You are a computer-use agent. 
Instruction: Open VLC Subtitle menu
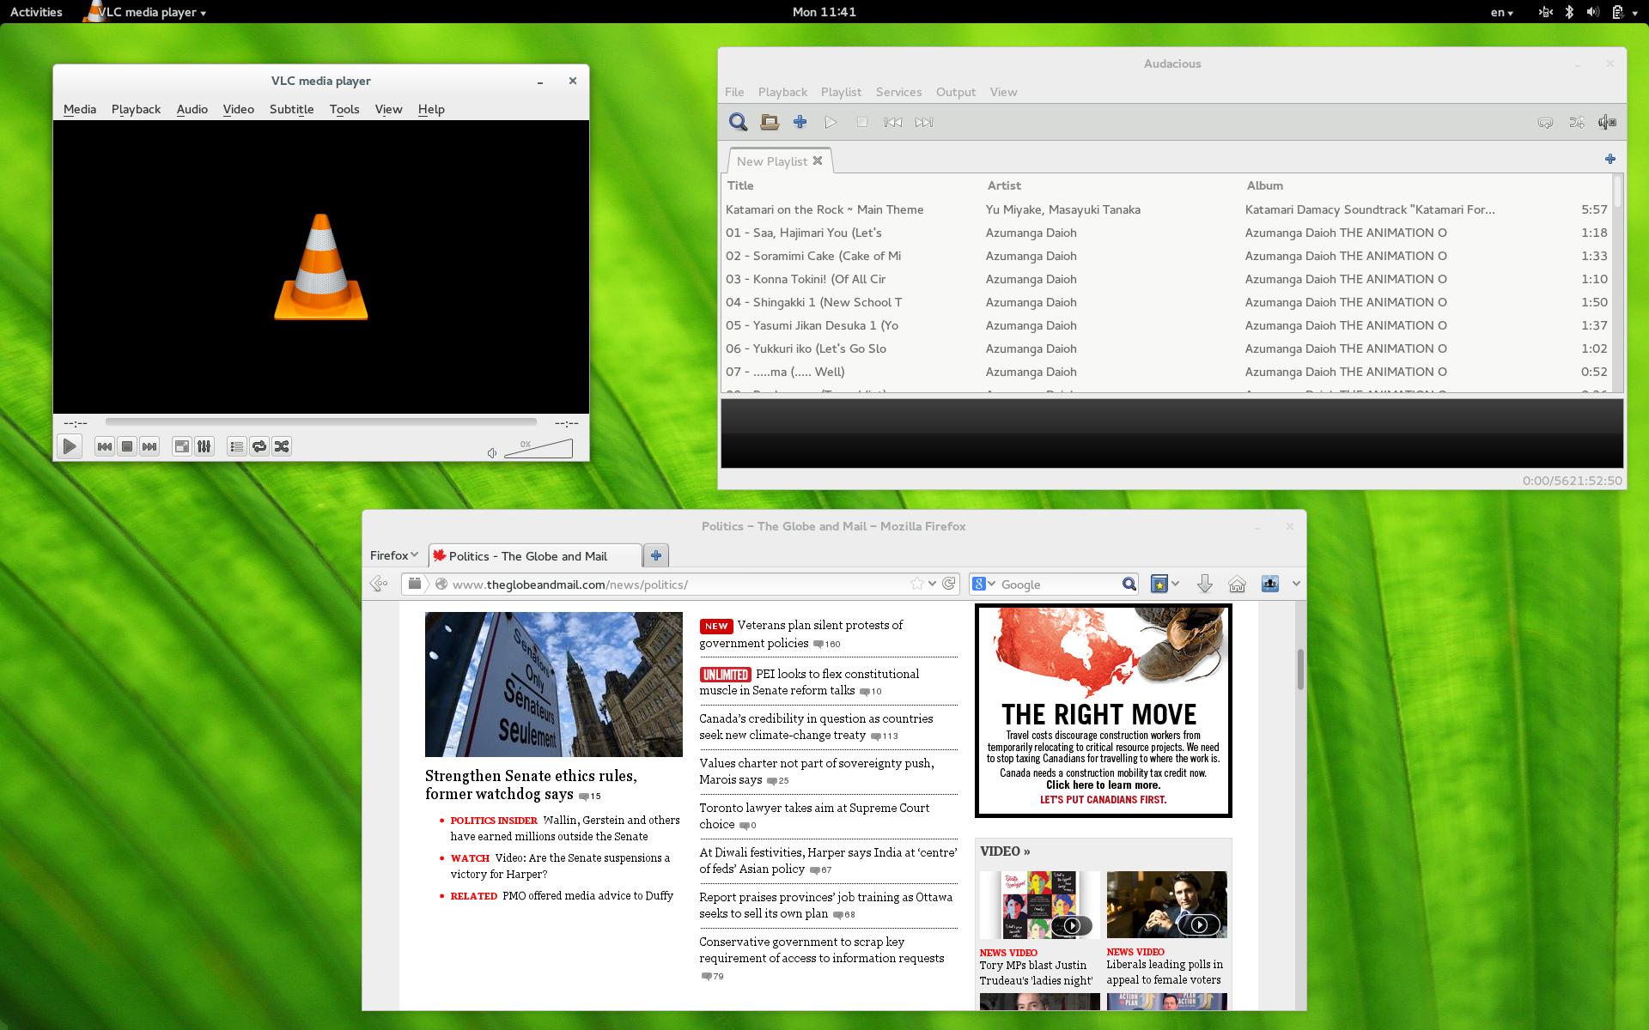[x=292, y=109]
